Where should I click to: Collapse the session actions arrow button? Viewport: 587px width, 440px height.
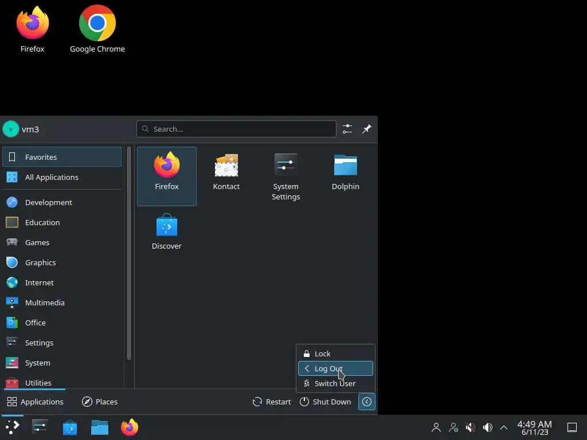pos(367,402)
